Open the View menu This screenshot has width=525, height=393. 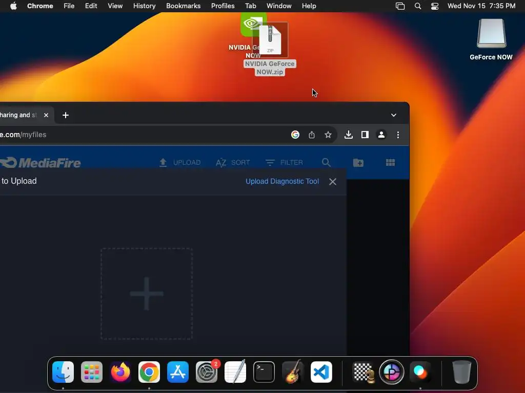coord(115,6)
